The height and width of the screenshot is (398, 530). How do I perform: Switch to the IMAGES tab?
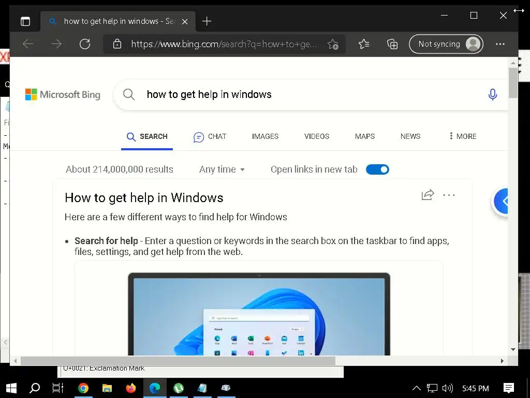coord(265,136)
